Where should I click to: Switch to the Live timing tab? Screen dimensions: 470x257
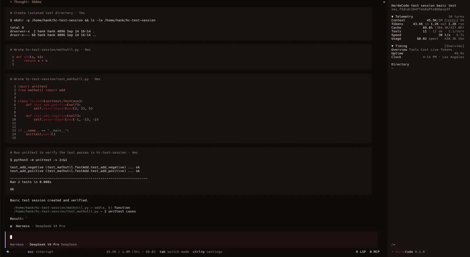tap(434, 50)
